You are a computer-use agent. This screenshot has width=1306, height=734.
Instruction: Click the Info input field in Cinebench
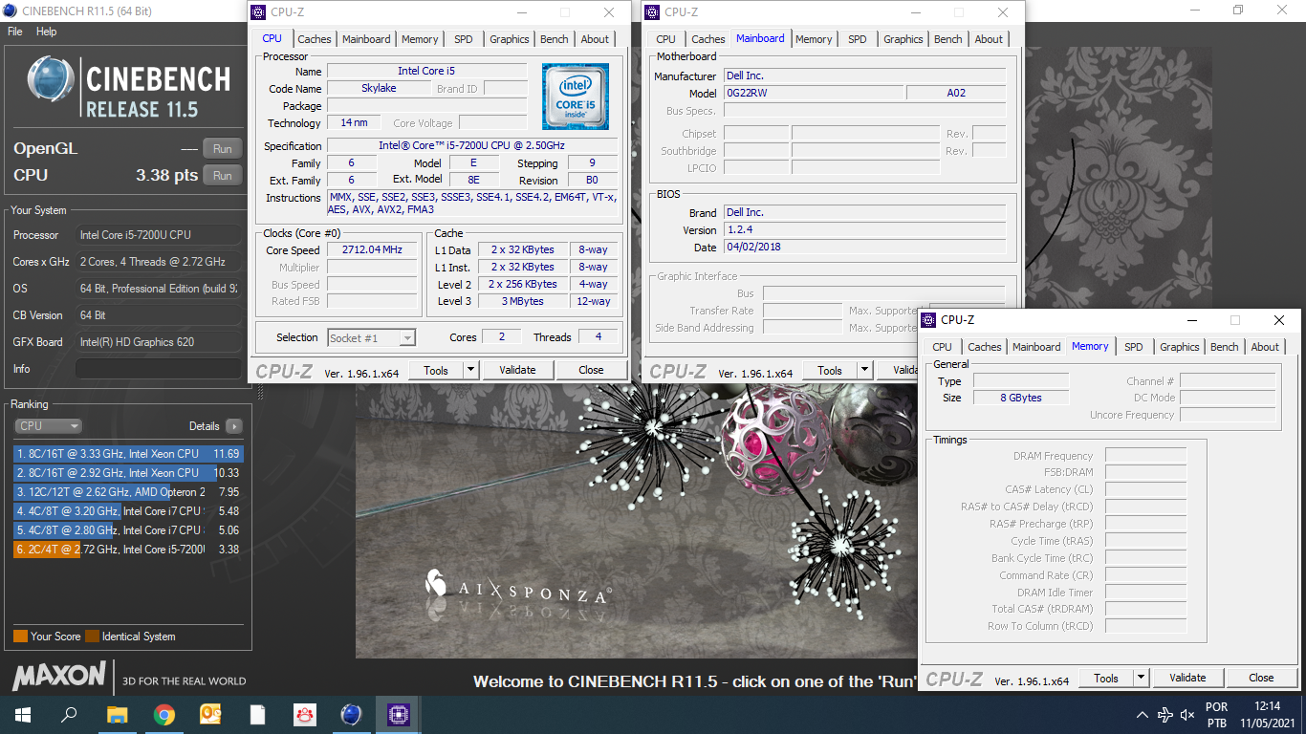[159, 369]
